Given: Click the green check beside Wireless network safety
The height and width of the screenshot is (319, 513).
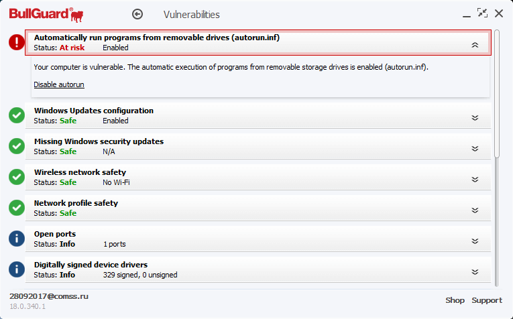Looking at the screenshot, I should pyautogui.click(x=17, y=177).
